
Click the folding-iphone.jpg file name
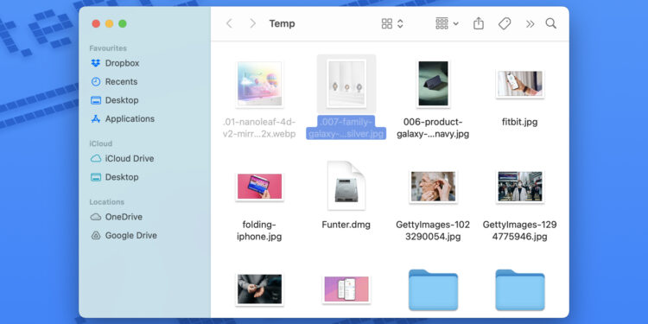(259, 231)
